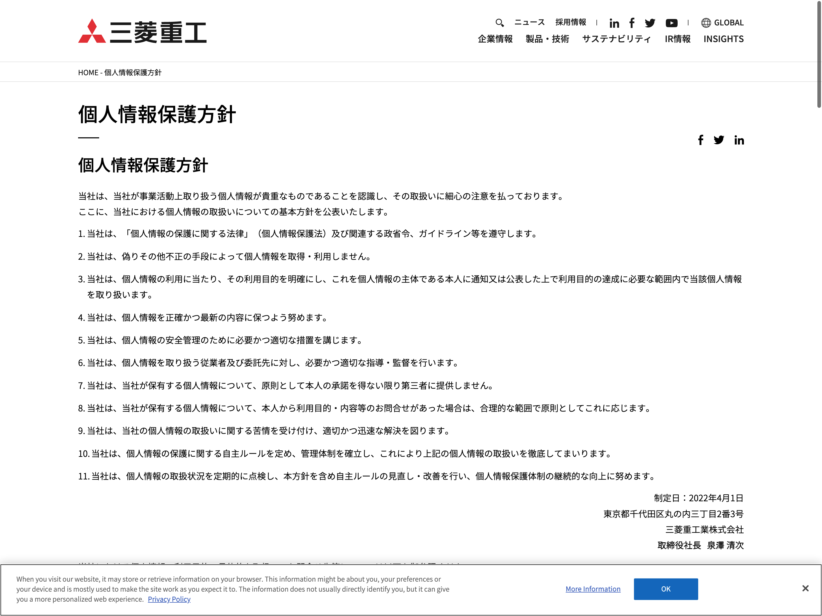Click the GLOBAL globe icon
822x616 pixels.
coord(706,23)
